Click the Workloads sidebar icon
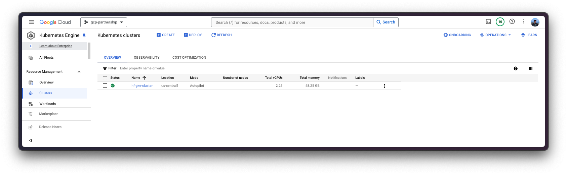 [x=31, y=104]
